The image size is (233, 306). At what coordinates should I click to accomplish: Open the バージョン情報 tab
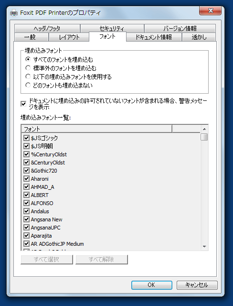coord(180,28)
